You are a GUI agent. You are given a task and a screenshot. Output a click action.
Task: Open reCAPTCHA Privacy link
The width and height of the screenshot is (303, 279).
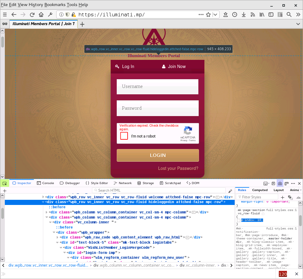184,141
